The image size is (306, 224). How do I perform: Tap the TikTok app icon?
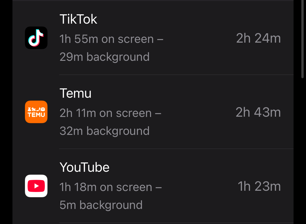click(36, 38)
